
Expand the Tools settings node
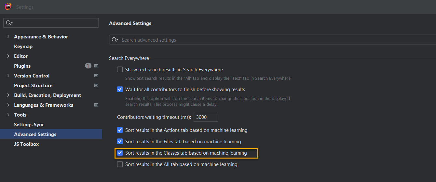(8, 115)
